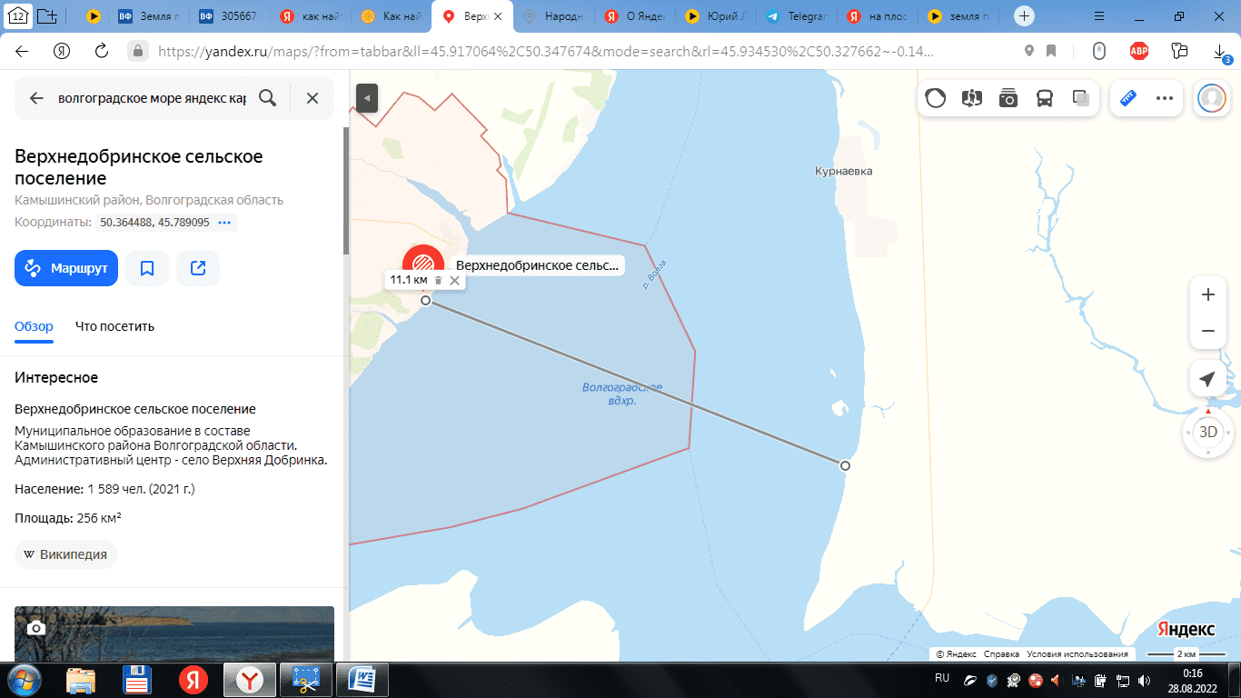
Task: Show photos layer on the map
Action: click(x=1008, y=98)
